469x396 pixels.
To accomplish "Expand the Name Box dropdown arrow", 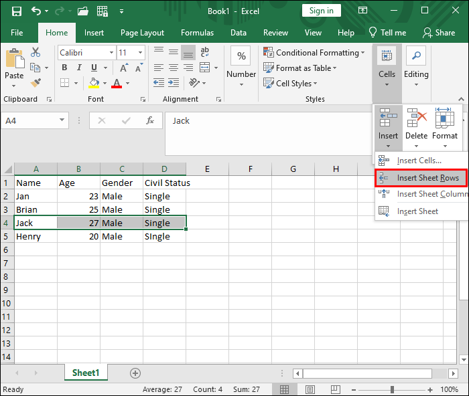I will pyautogui.click(x=62, y=120).
